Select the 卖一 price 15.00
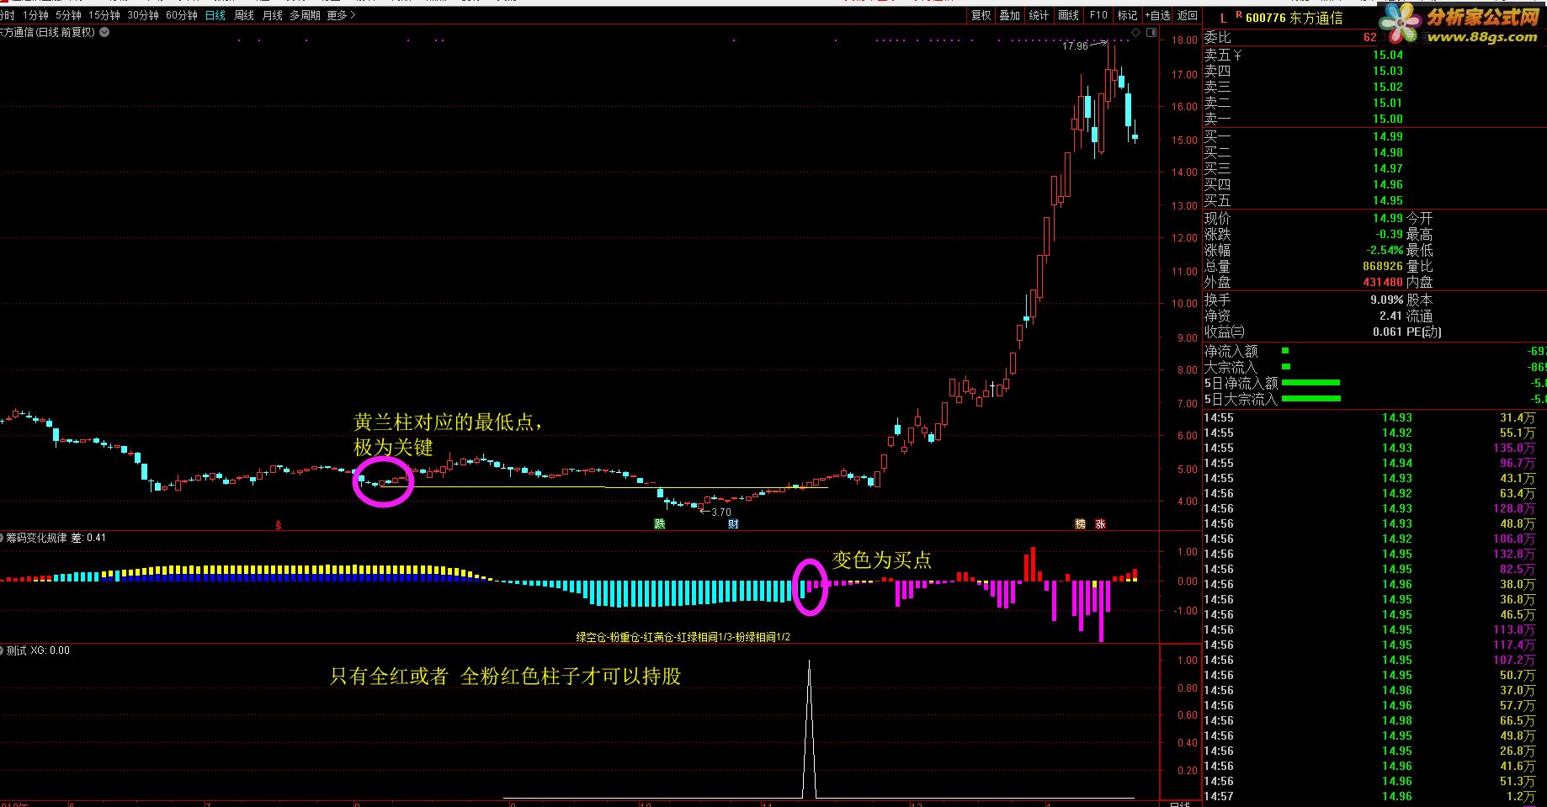Viewport: 1547px width, 807px height. point(1388,119)
